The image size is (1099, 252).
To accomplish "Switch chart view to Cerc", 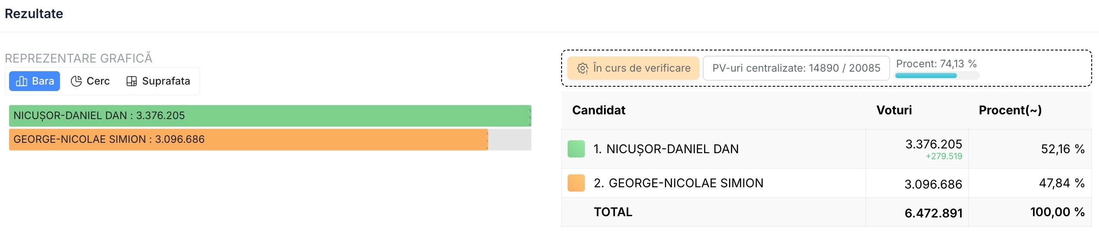I will click(x=90, y=81).
